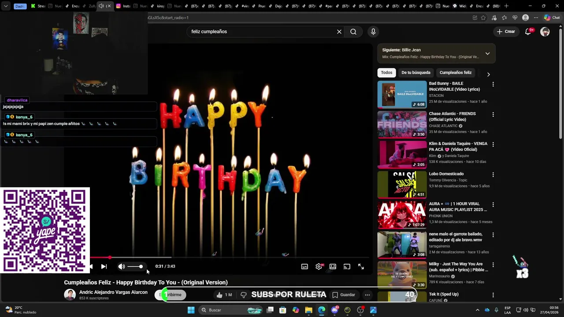Image resolution: width=564 pixels, height=317 pixels.
Task: Open options for Milky Just The Way You Are
Action: coord(493,265)
